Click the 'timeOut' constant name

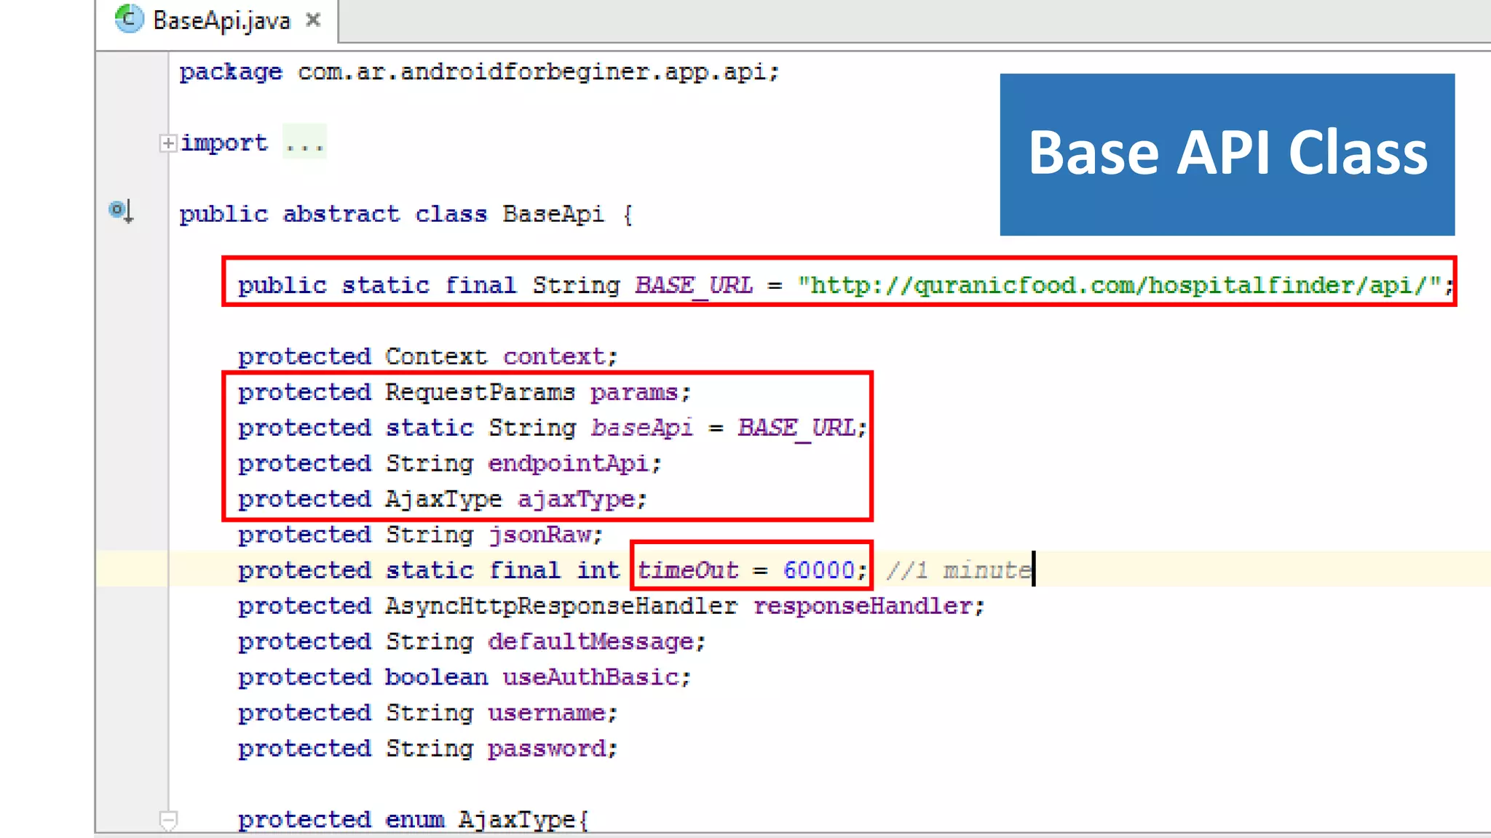coord(688,570)
